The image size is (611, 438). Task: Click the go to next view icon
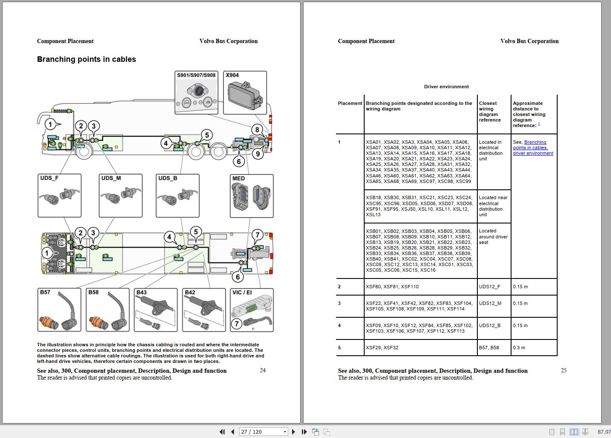click(x=326, y=432)
